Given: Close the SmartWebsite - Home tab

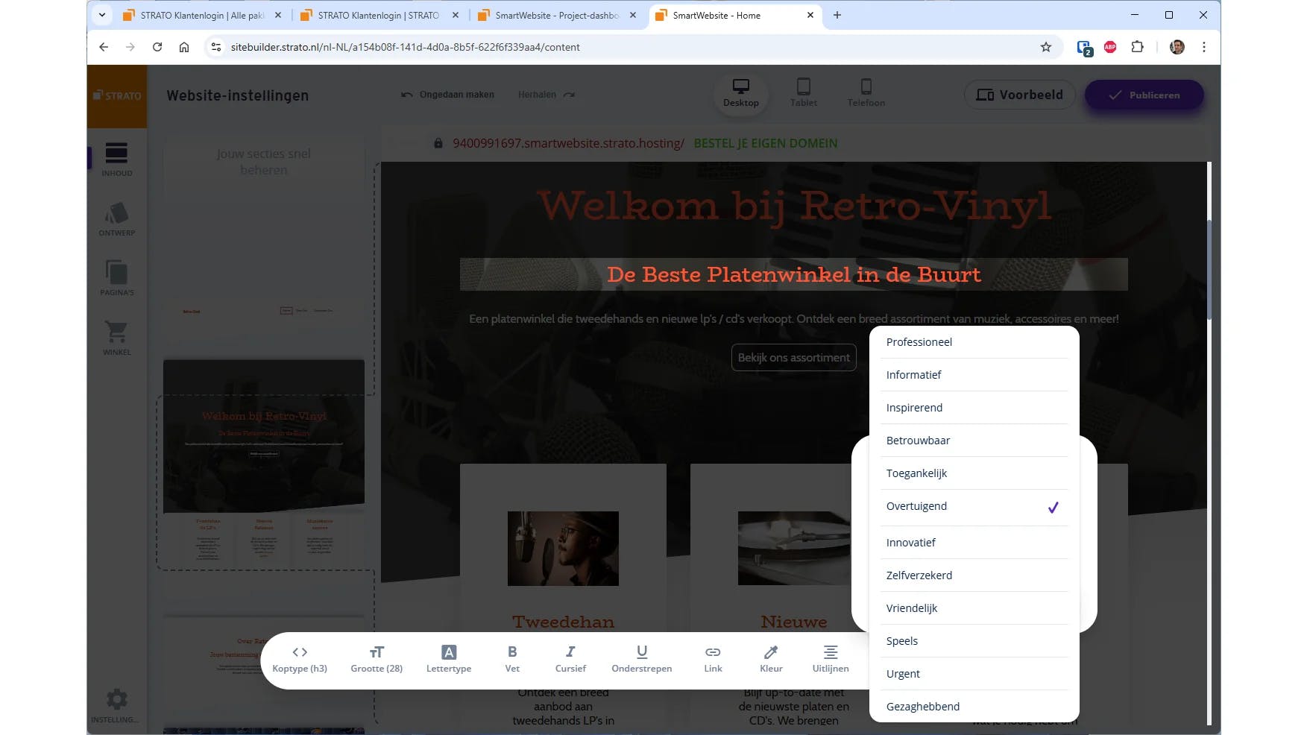Looking at the screenshot, I should [810, 15].
